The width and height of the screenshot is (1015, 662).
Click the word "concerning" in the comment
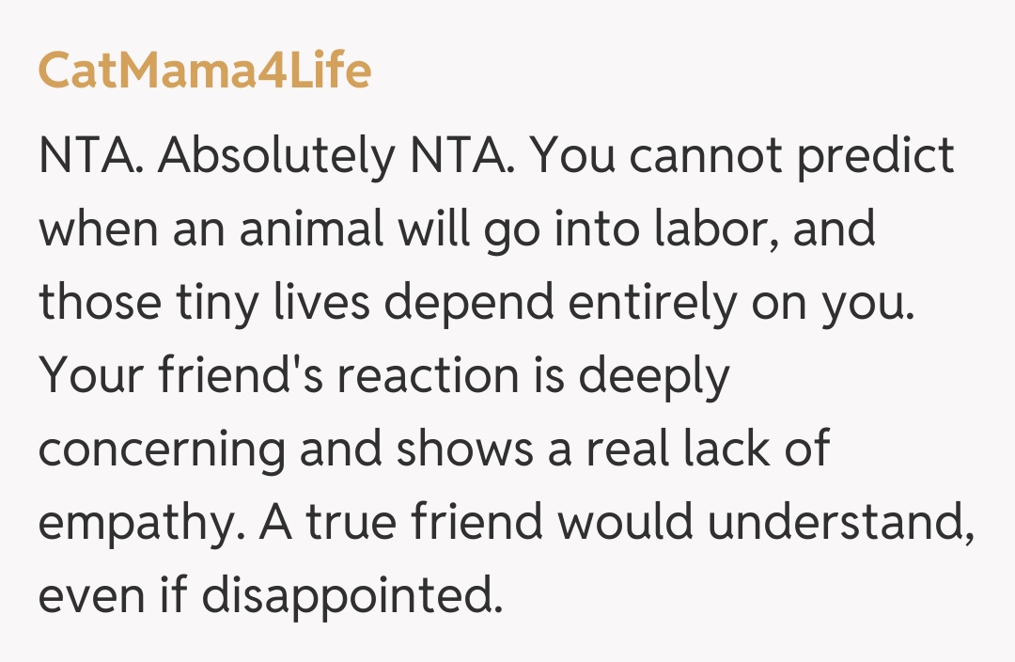point(161,450)
